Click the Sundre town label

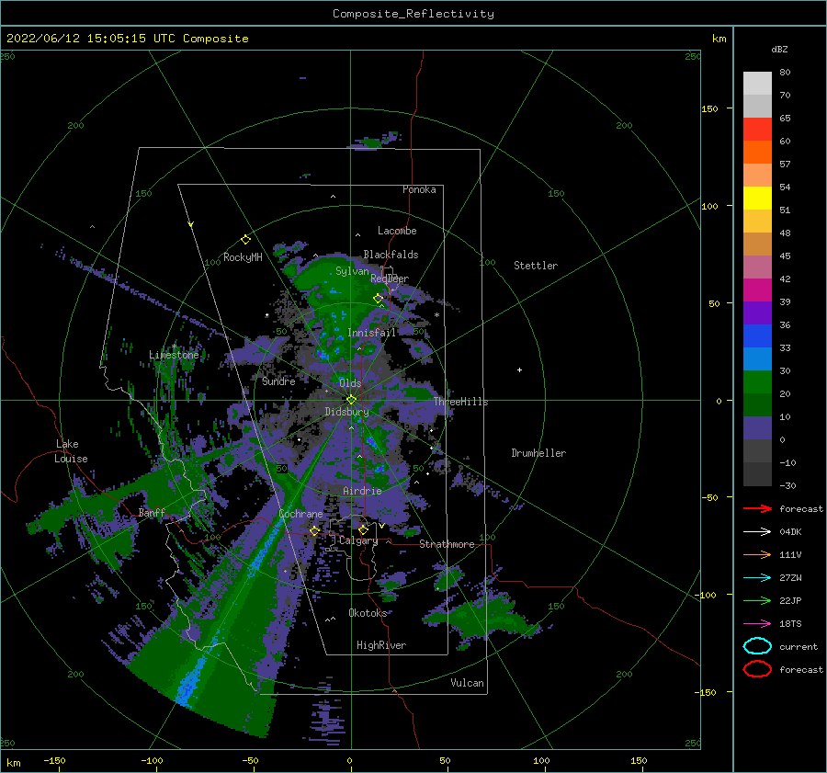pos(278,381)
